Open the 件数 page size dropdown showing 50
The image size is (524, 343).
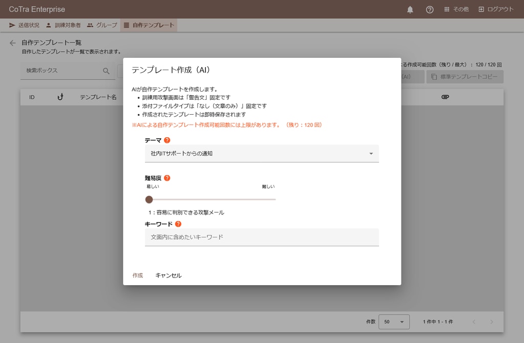pos(394,321)
